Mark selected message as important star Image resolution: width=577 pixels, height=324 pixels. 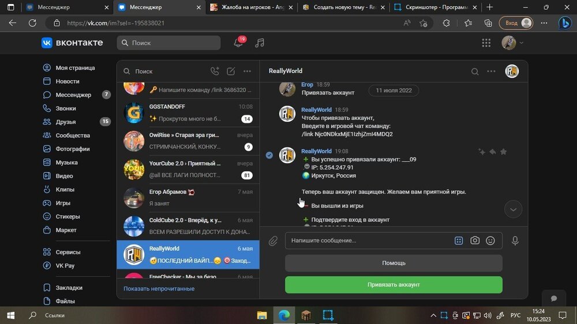[503, 152]
